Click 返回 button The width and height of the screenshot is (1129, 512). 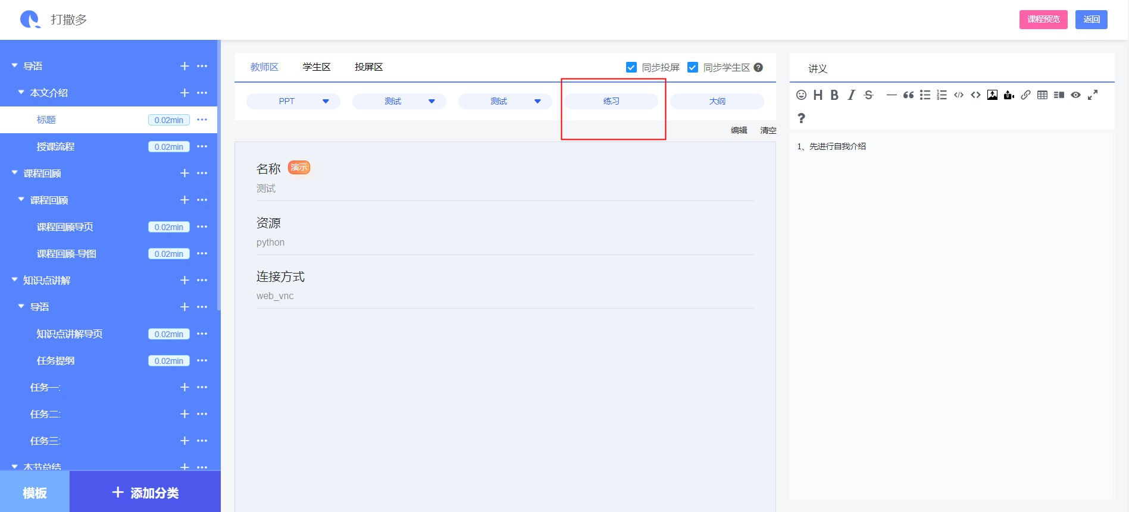point(1092,19)
